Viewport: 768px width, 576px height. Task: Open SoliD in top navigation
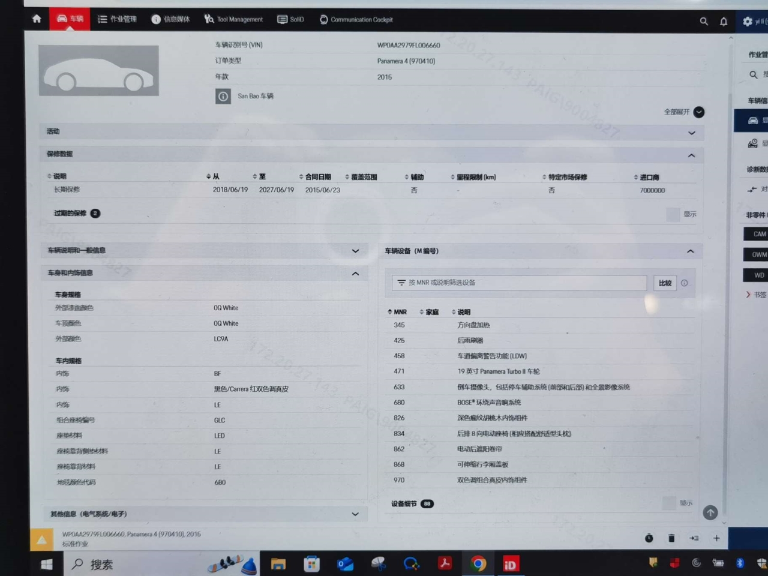pos(290,20)
